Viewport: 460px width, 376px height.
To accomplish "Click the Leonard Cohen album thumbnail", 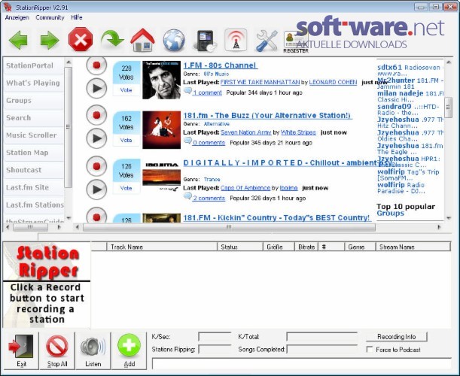I will coord(161,80).
